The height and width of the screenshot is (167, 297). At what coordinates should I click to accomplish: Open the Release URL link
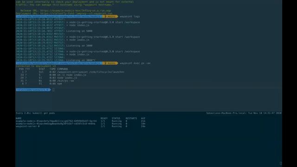(x=76, y=11)
